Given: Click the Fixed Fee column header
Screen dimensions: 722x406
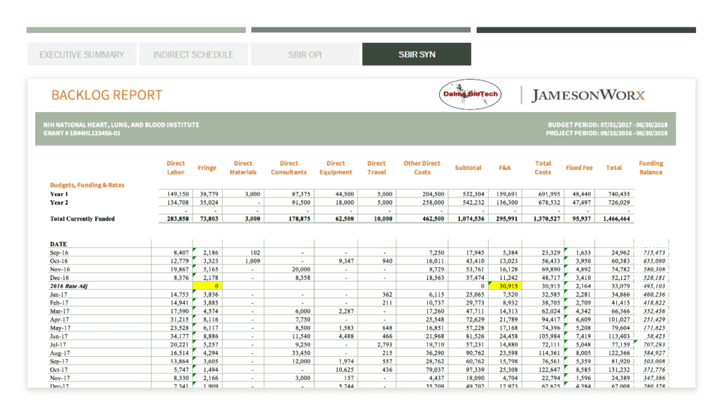Looking at the screenshot, I should pos(580,168).
